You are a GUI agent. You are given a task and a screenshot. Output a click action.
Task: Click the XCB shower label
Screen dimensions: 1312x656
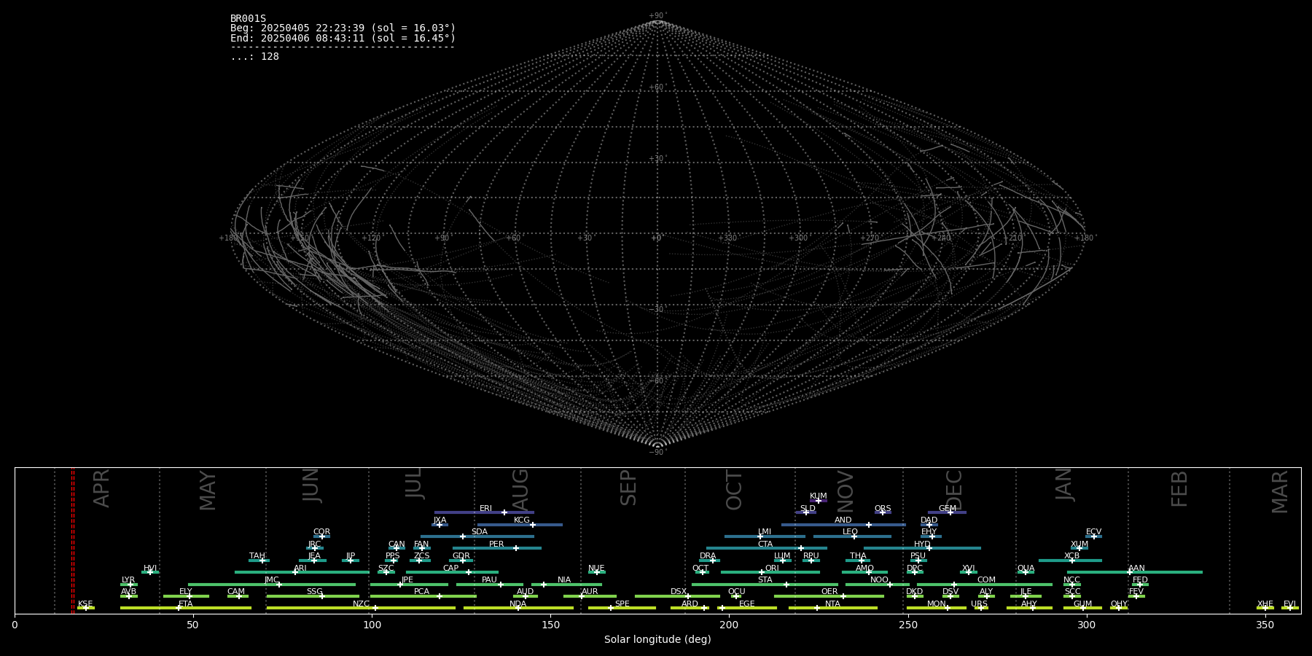pos(1071,556)
